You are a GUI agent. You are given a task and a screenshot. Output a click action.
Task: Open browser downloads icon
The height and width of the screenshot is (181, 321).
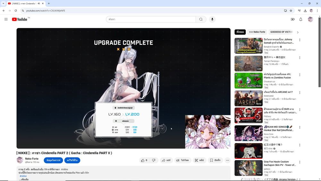pos(305,11)
